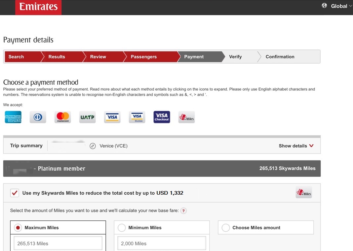This screenshot has width=353, height=251.
Task: Click the 265,513 Miles input field
Action: pyautogui.click(x=58, y=243)
